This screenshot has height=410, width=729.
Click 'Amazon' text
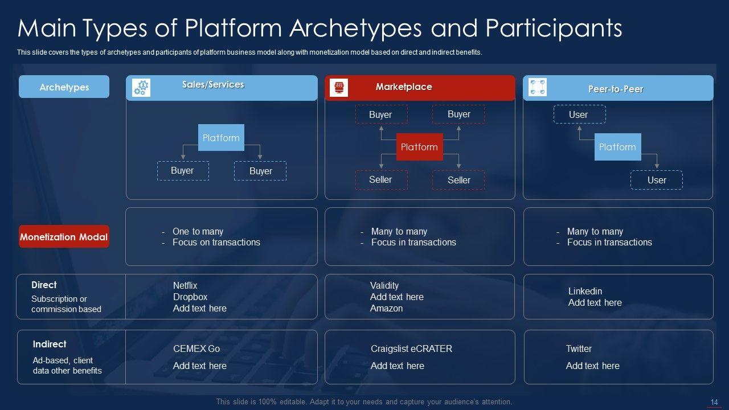386,308
